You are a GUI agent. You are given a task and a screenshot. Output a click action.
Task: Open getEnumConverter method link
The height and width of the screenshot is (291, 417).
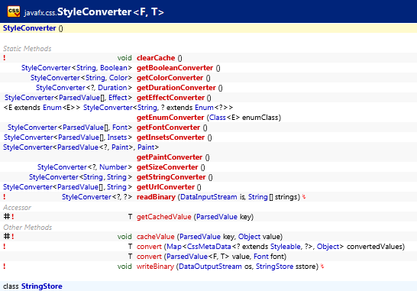coord(170,118)
